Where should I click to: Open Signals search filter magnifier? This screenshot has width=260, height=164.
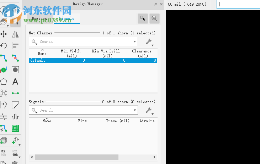click(35, 110)
